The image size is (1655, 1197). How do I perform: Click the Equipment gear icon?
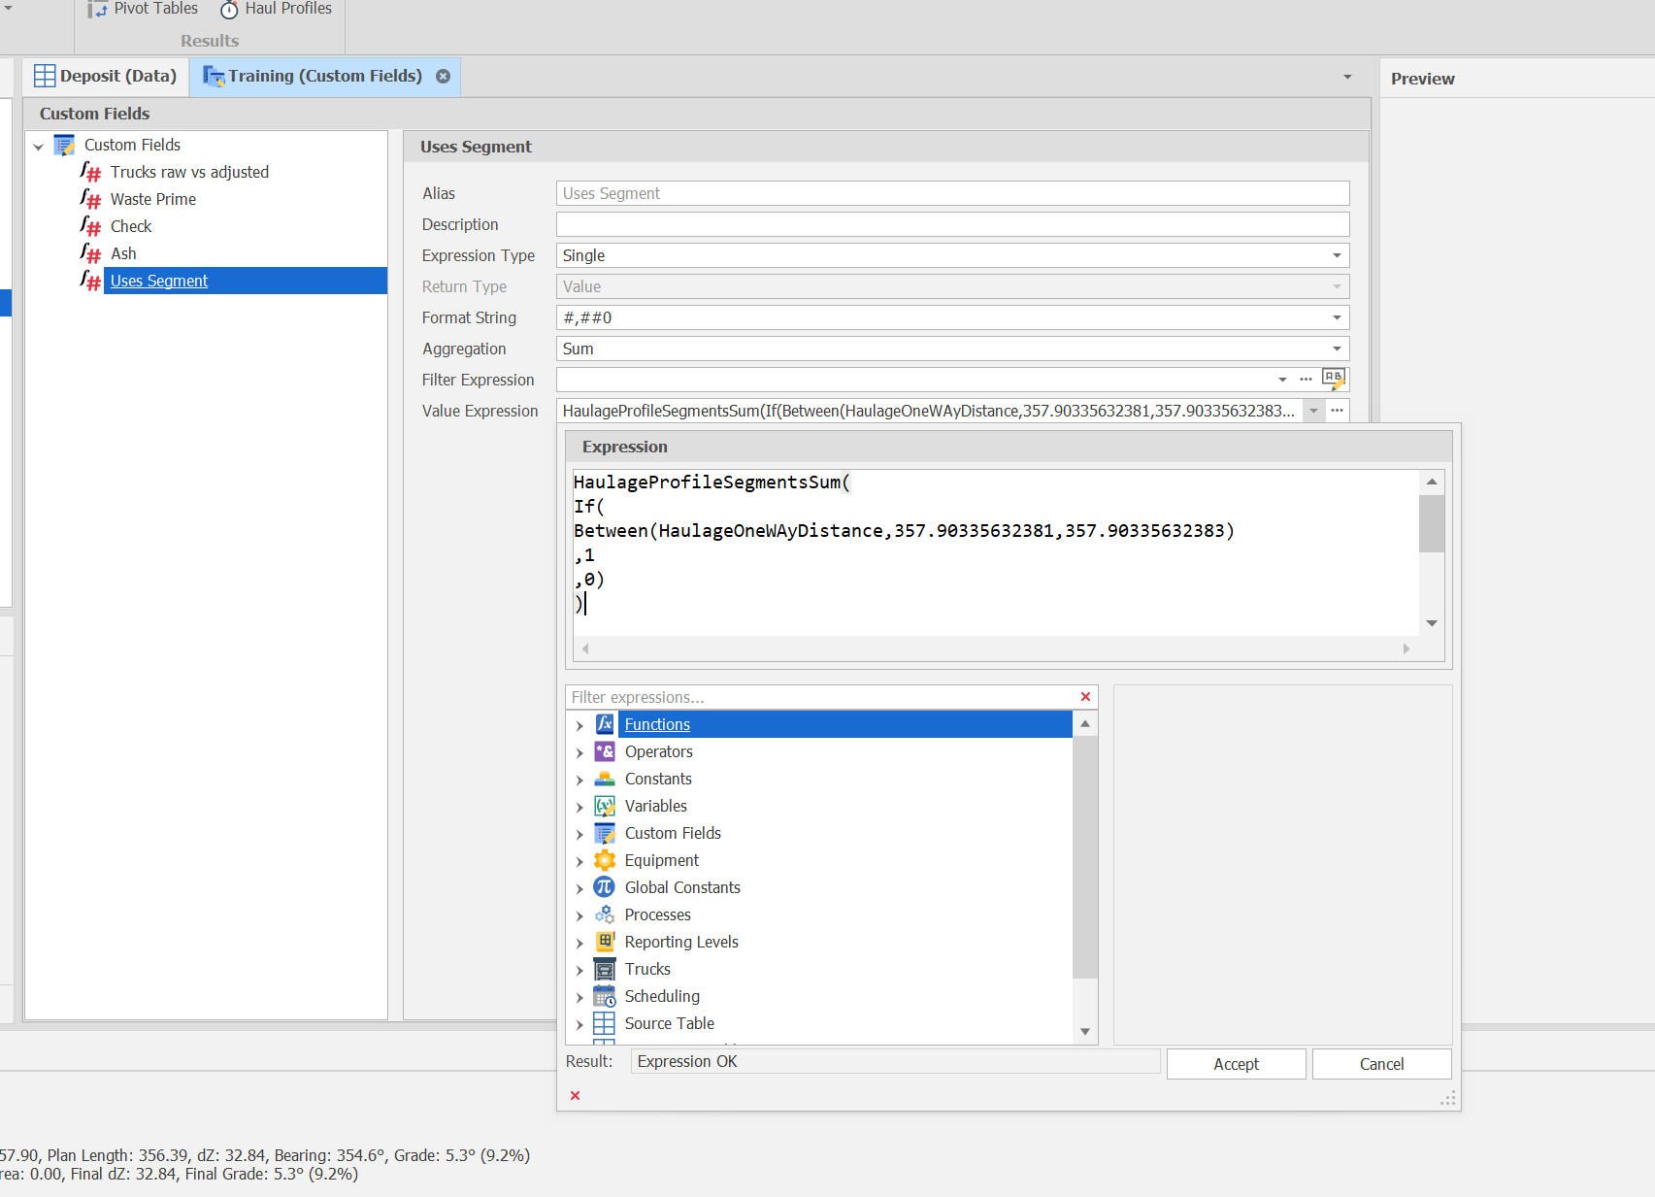tap(605, 860)
